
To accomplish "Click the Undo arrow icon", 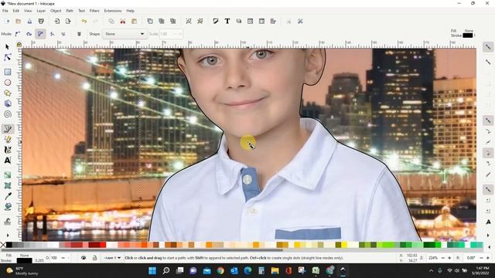I will point(84,21).
